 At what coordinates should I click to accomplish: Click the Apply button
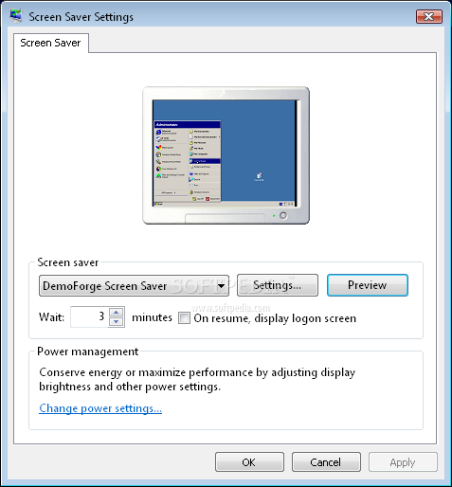[403, 462]
